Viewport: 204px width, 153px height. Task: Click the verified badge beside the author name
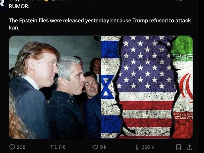(x=46, y=0)
